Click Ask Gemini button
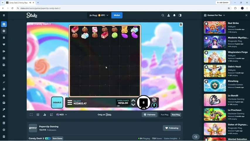The width and height of the screenshot is (250, 141). point(223,3)
